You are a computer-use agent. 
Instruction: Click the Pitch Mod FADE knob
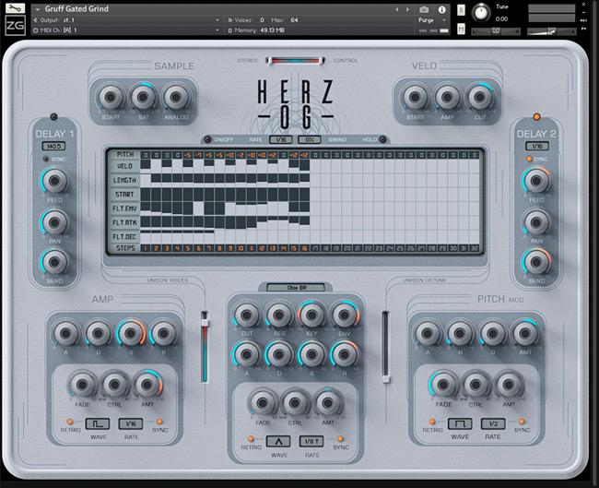pos(444,384)
